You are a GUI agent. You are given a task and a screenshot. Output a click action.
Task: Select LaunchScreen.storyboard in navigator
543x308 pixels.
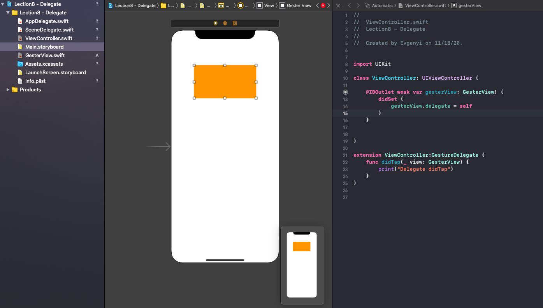(x=52, y=72)
